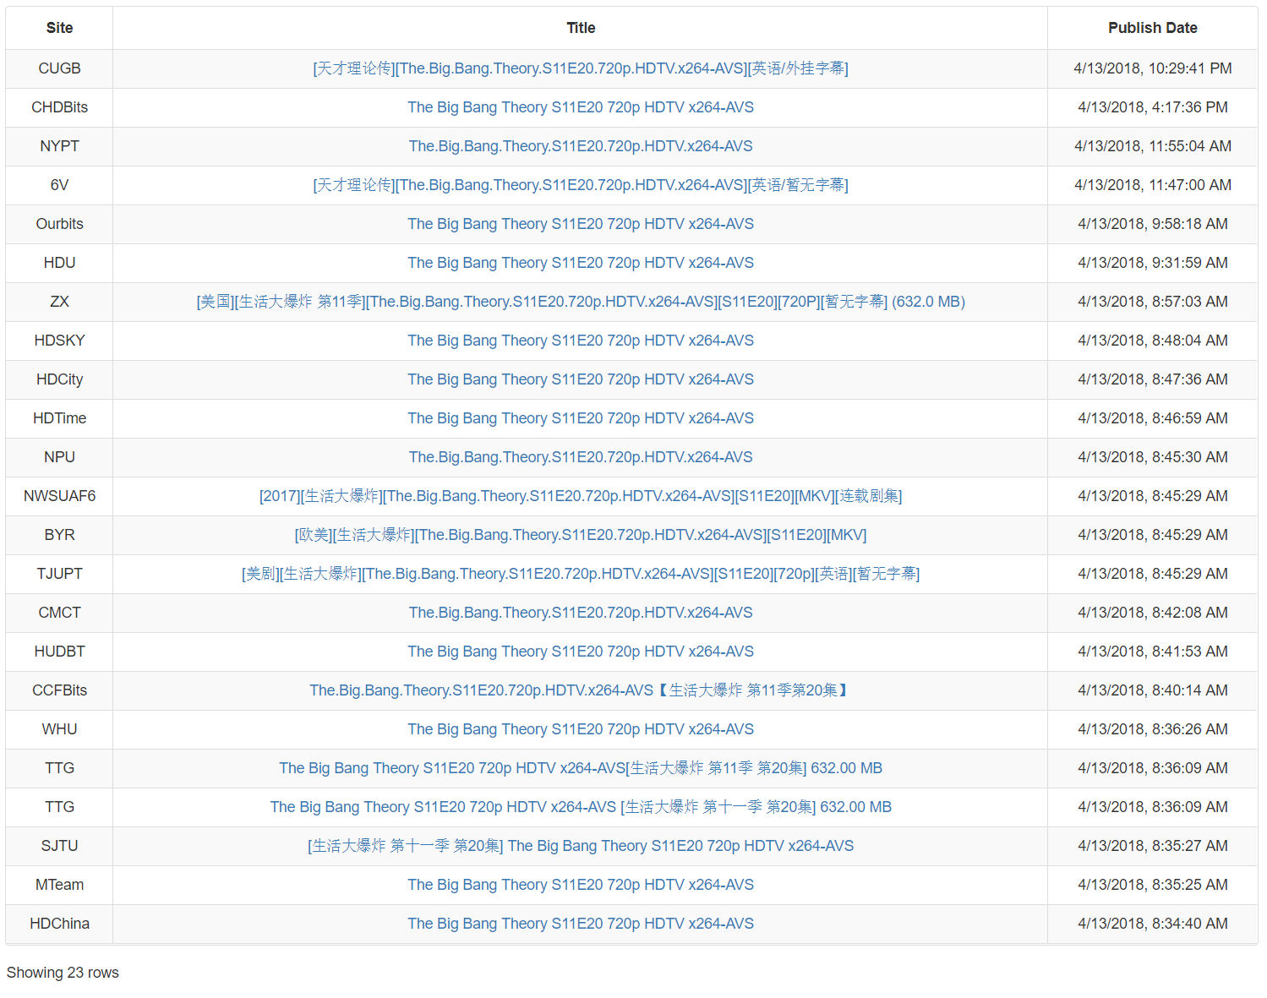
Task: Click the 9:58:18 AM publish date
Action: (x=1153, y=224)
